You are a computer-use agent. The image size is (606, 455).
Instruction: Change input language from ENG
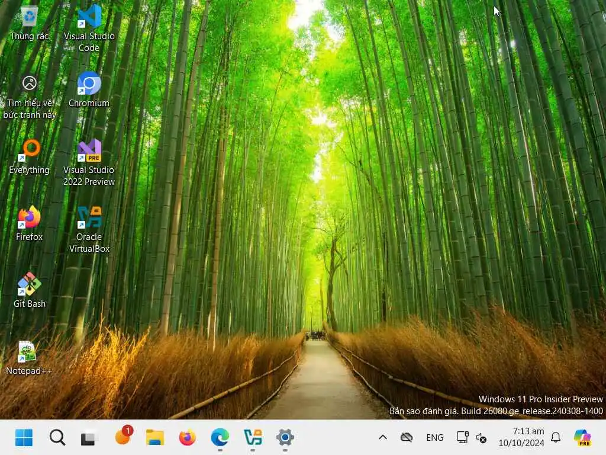[435, 438]
